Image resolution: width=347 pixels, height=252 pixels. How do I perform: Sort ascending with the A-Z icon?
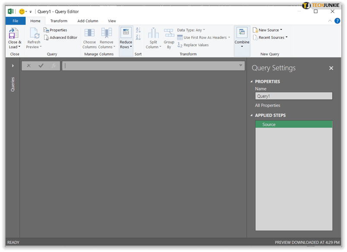[138, 30]
